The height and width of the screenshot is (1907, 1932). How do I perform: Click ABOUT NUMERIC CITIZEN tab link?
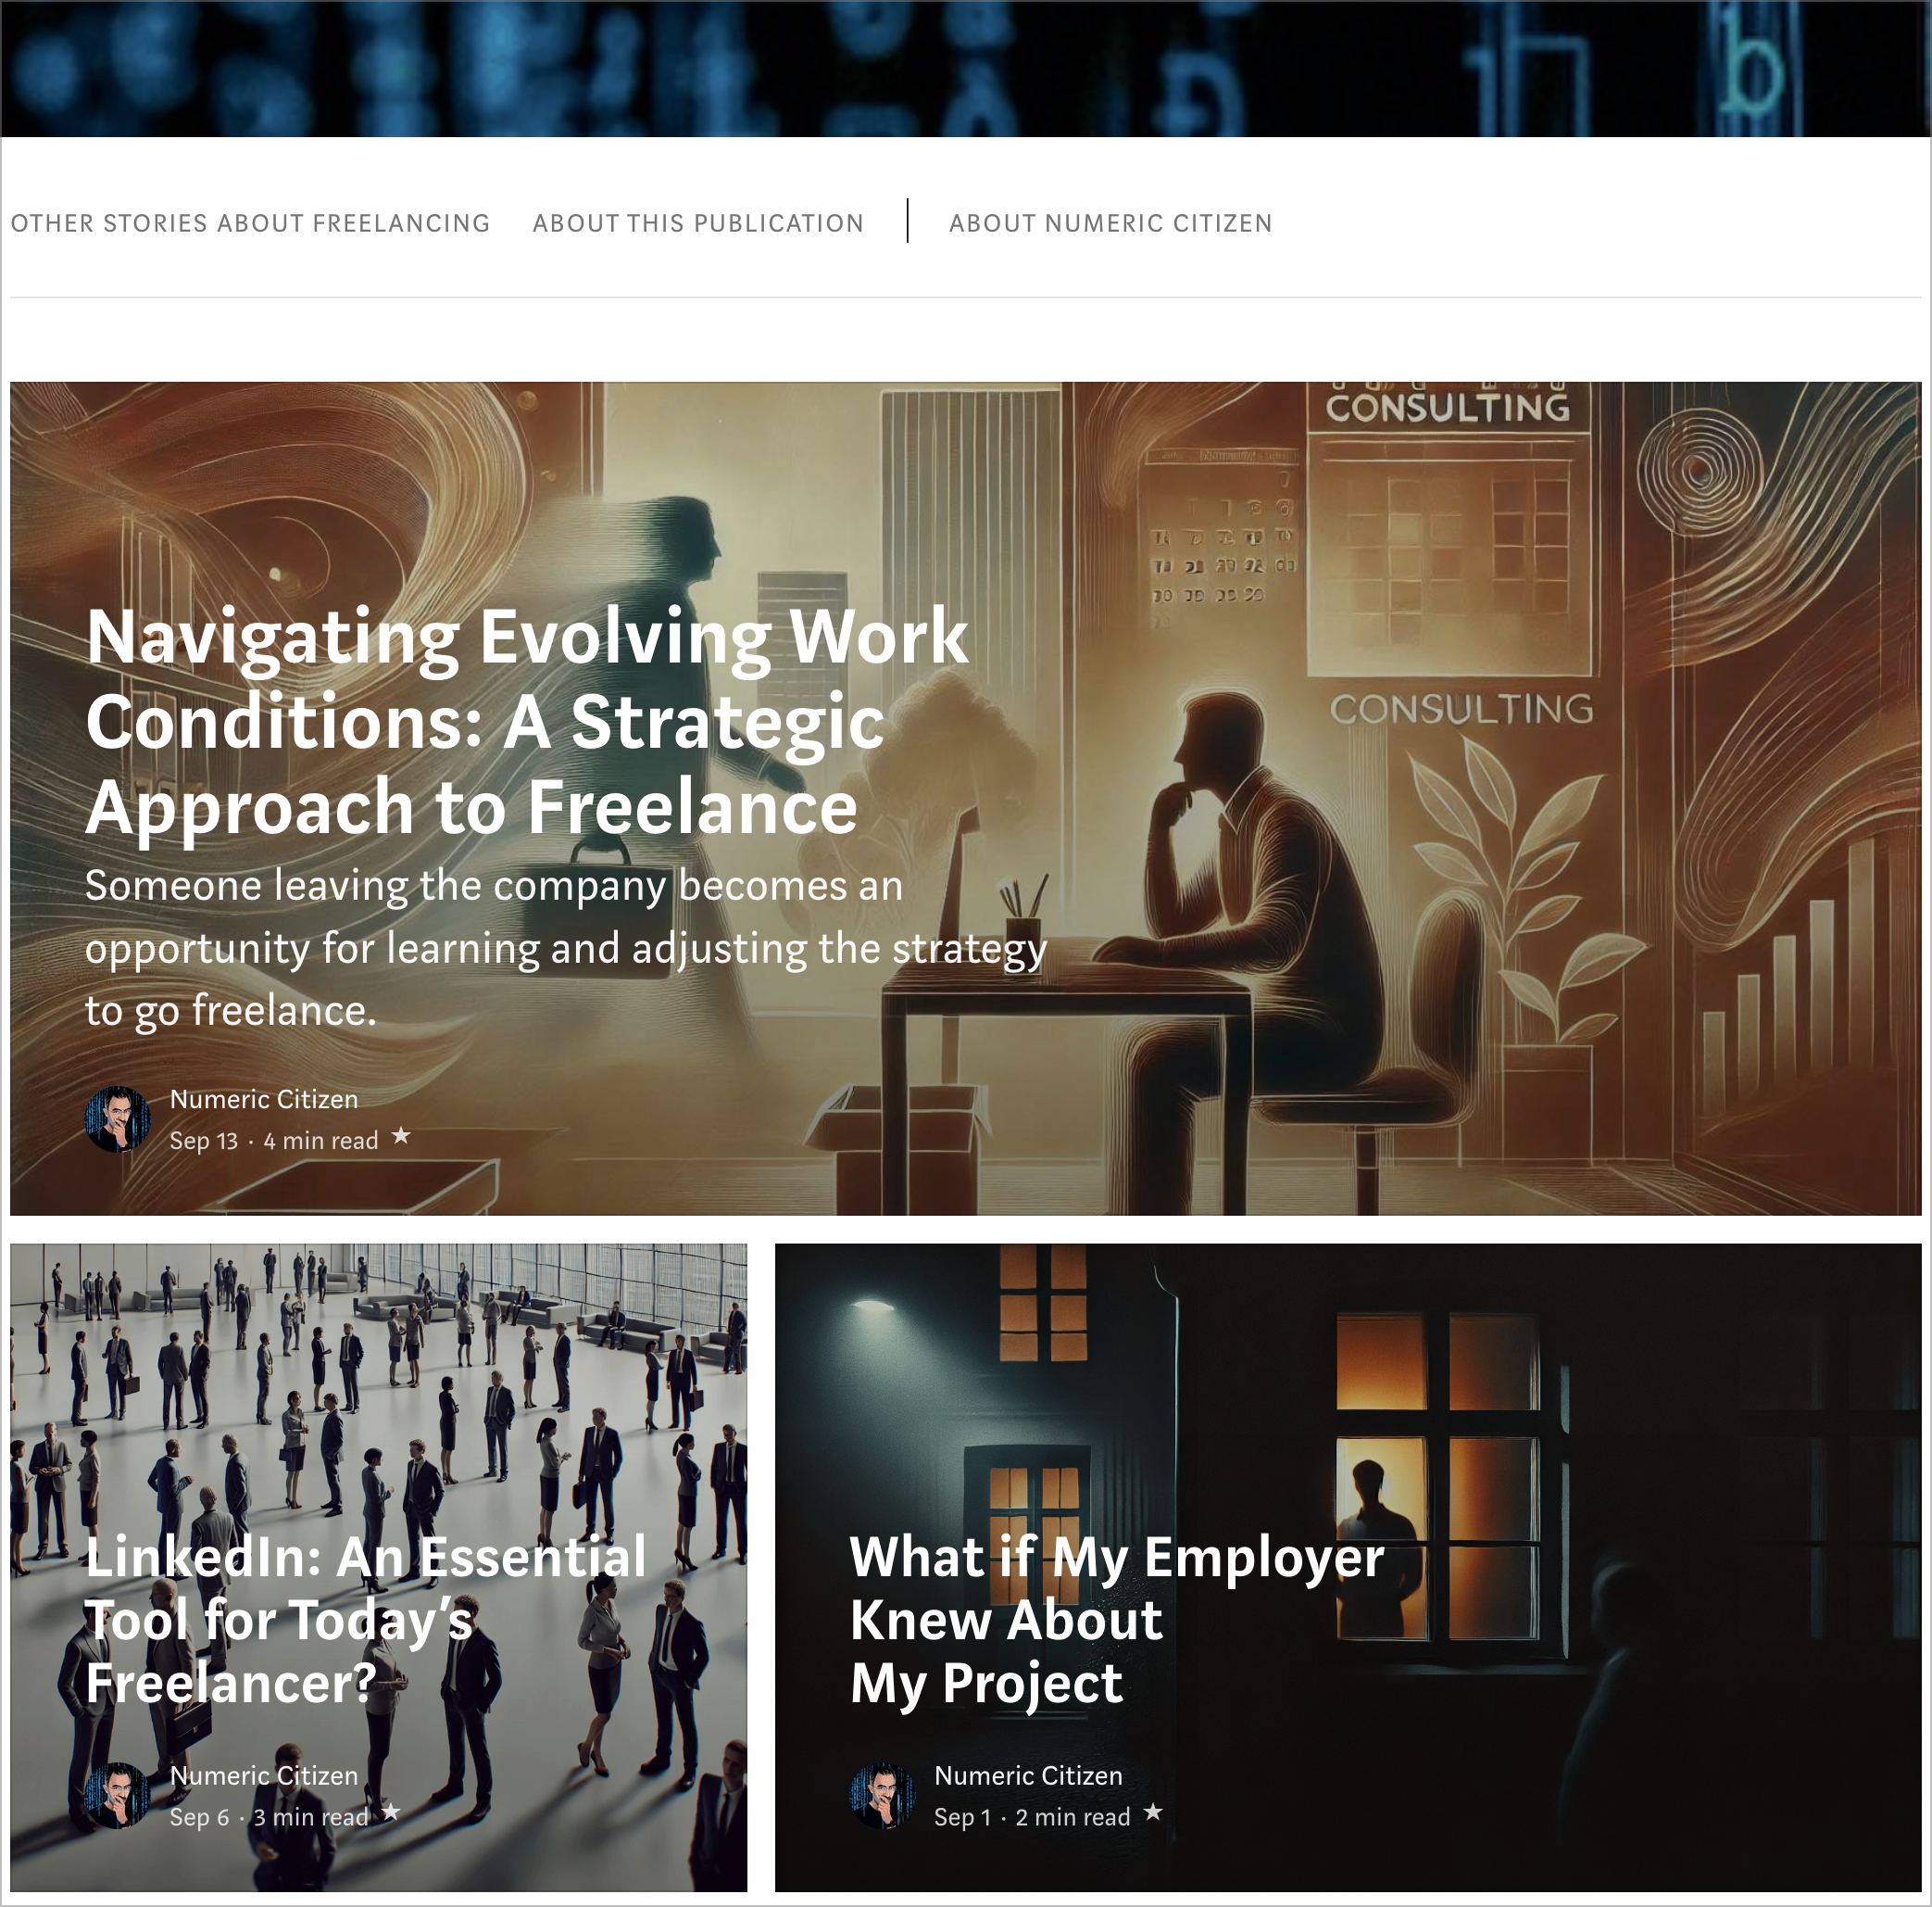click(x=1110, y=220)
